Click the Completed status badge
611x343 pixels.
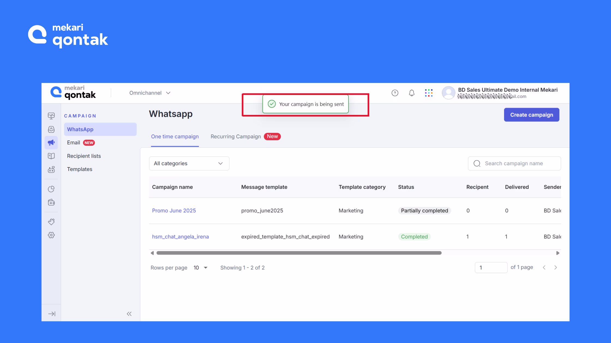pyautogui.click(x=414, y=237)
